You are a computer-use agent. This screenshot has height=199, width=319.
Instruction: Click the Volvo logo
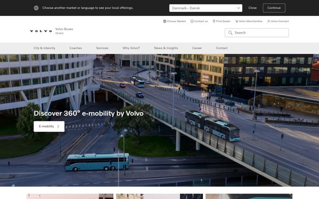[41, 31]
